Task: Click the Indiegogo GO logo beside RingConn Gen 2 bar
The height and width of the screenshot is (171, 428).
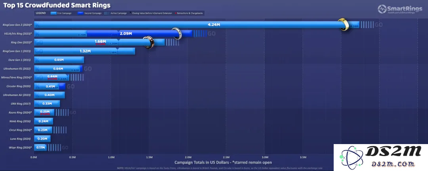Action: click(378, 25)
